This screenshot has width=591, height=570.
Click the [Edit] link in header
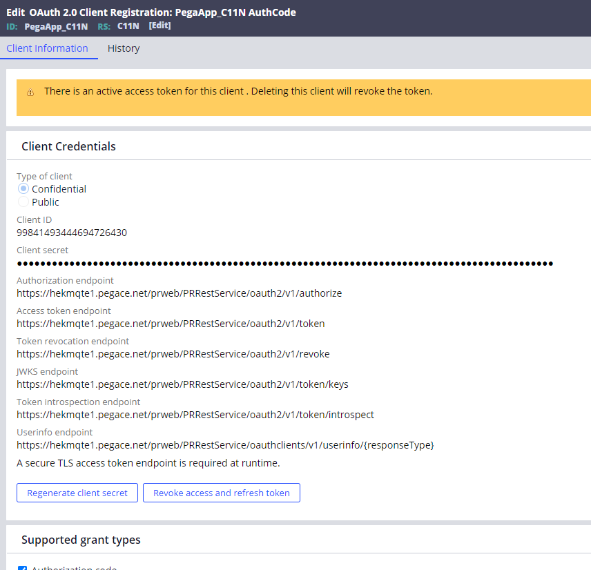159,26
